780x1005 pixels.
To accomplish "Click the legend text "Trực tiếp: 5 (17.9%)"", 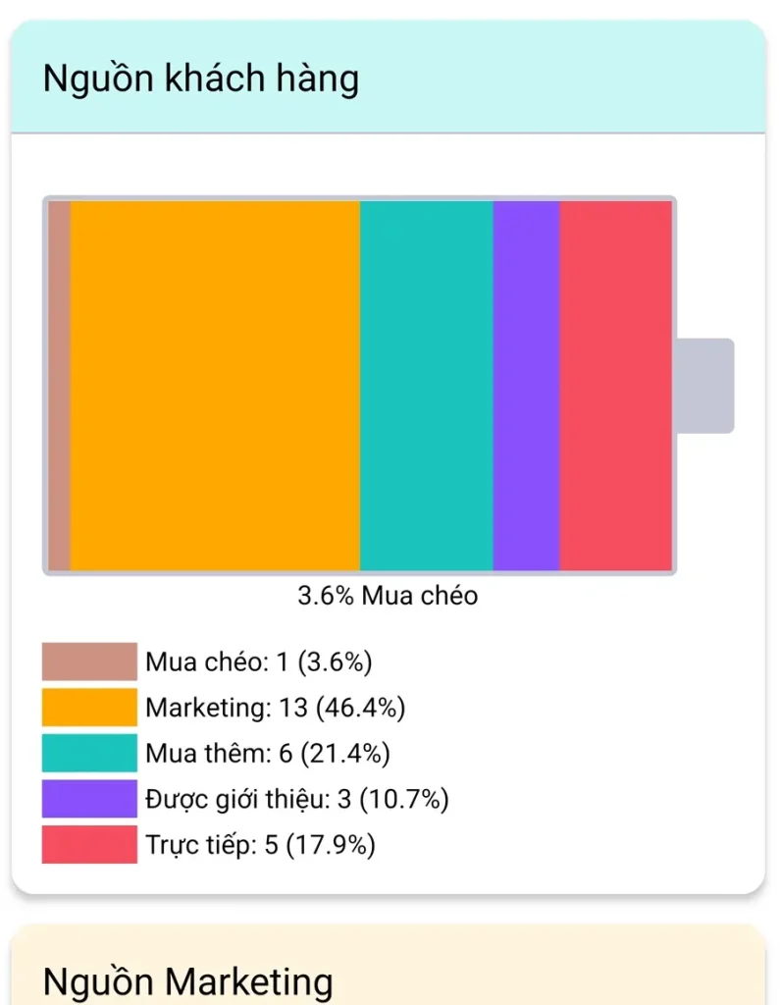I will [x=260, y=845].
